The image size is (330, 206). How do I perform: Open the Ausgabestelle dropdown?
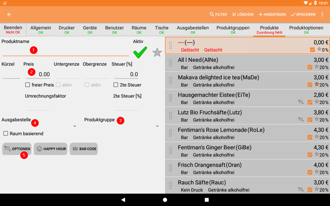pyautogui.click(x=39, y=126)
